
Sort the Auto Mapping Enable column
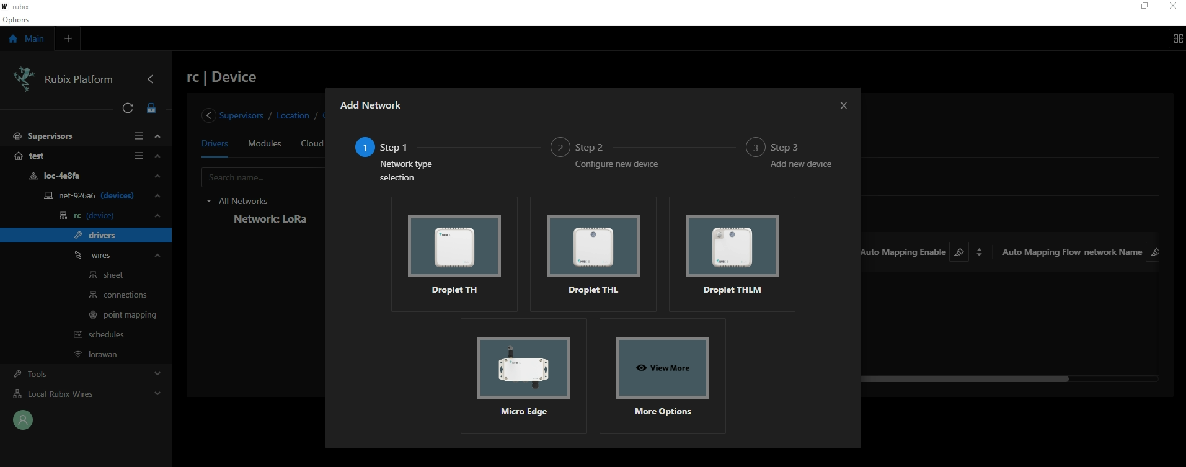[980, 252]
